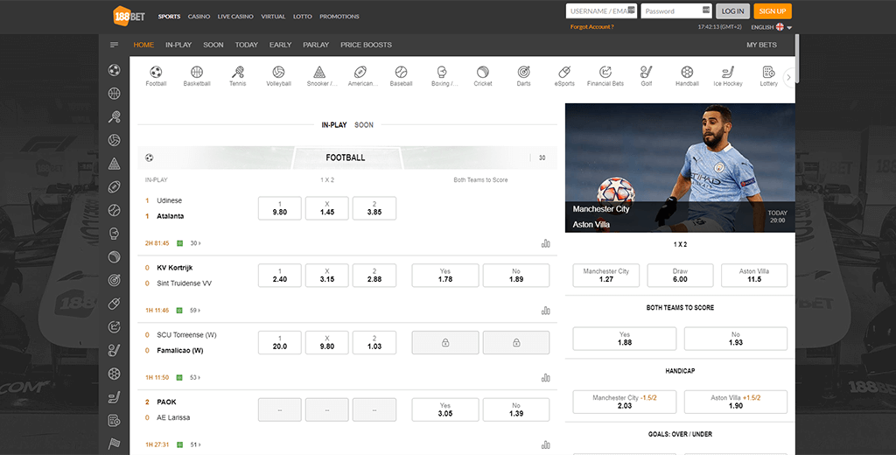
Task: Expand 59 more markets for KV Kortrijk
Action: coord(196,311)
